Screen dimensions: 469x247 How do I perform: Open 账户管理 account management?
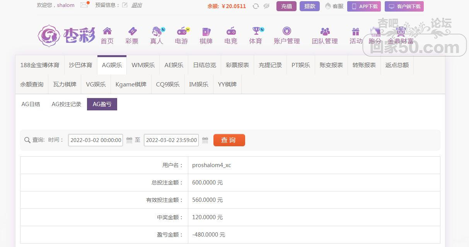click(x=287, y=32)
